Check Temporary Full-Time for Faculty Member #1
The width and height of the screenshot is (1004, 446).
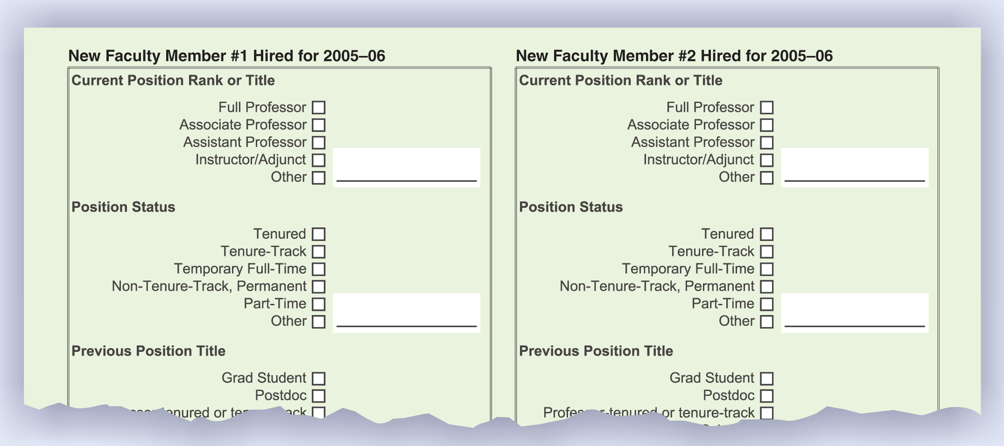coord(318,269)
